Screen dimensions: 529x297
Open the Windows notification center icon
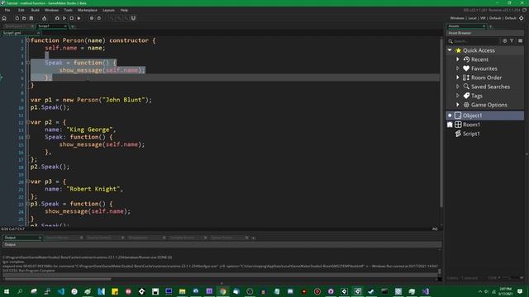point(520,291)
